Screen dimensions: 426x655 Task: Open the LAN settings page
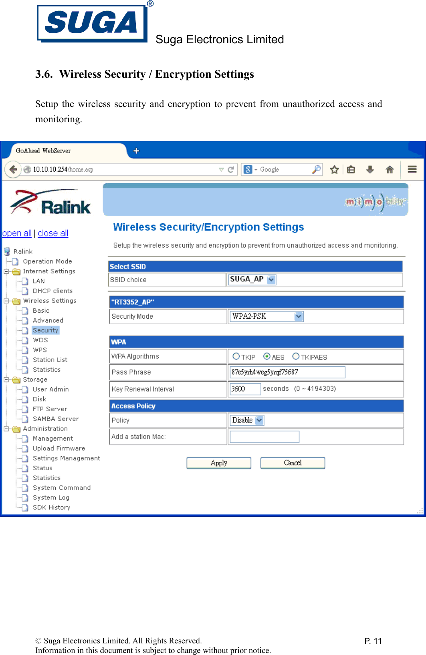[39, 281]
